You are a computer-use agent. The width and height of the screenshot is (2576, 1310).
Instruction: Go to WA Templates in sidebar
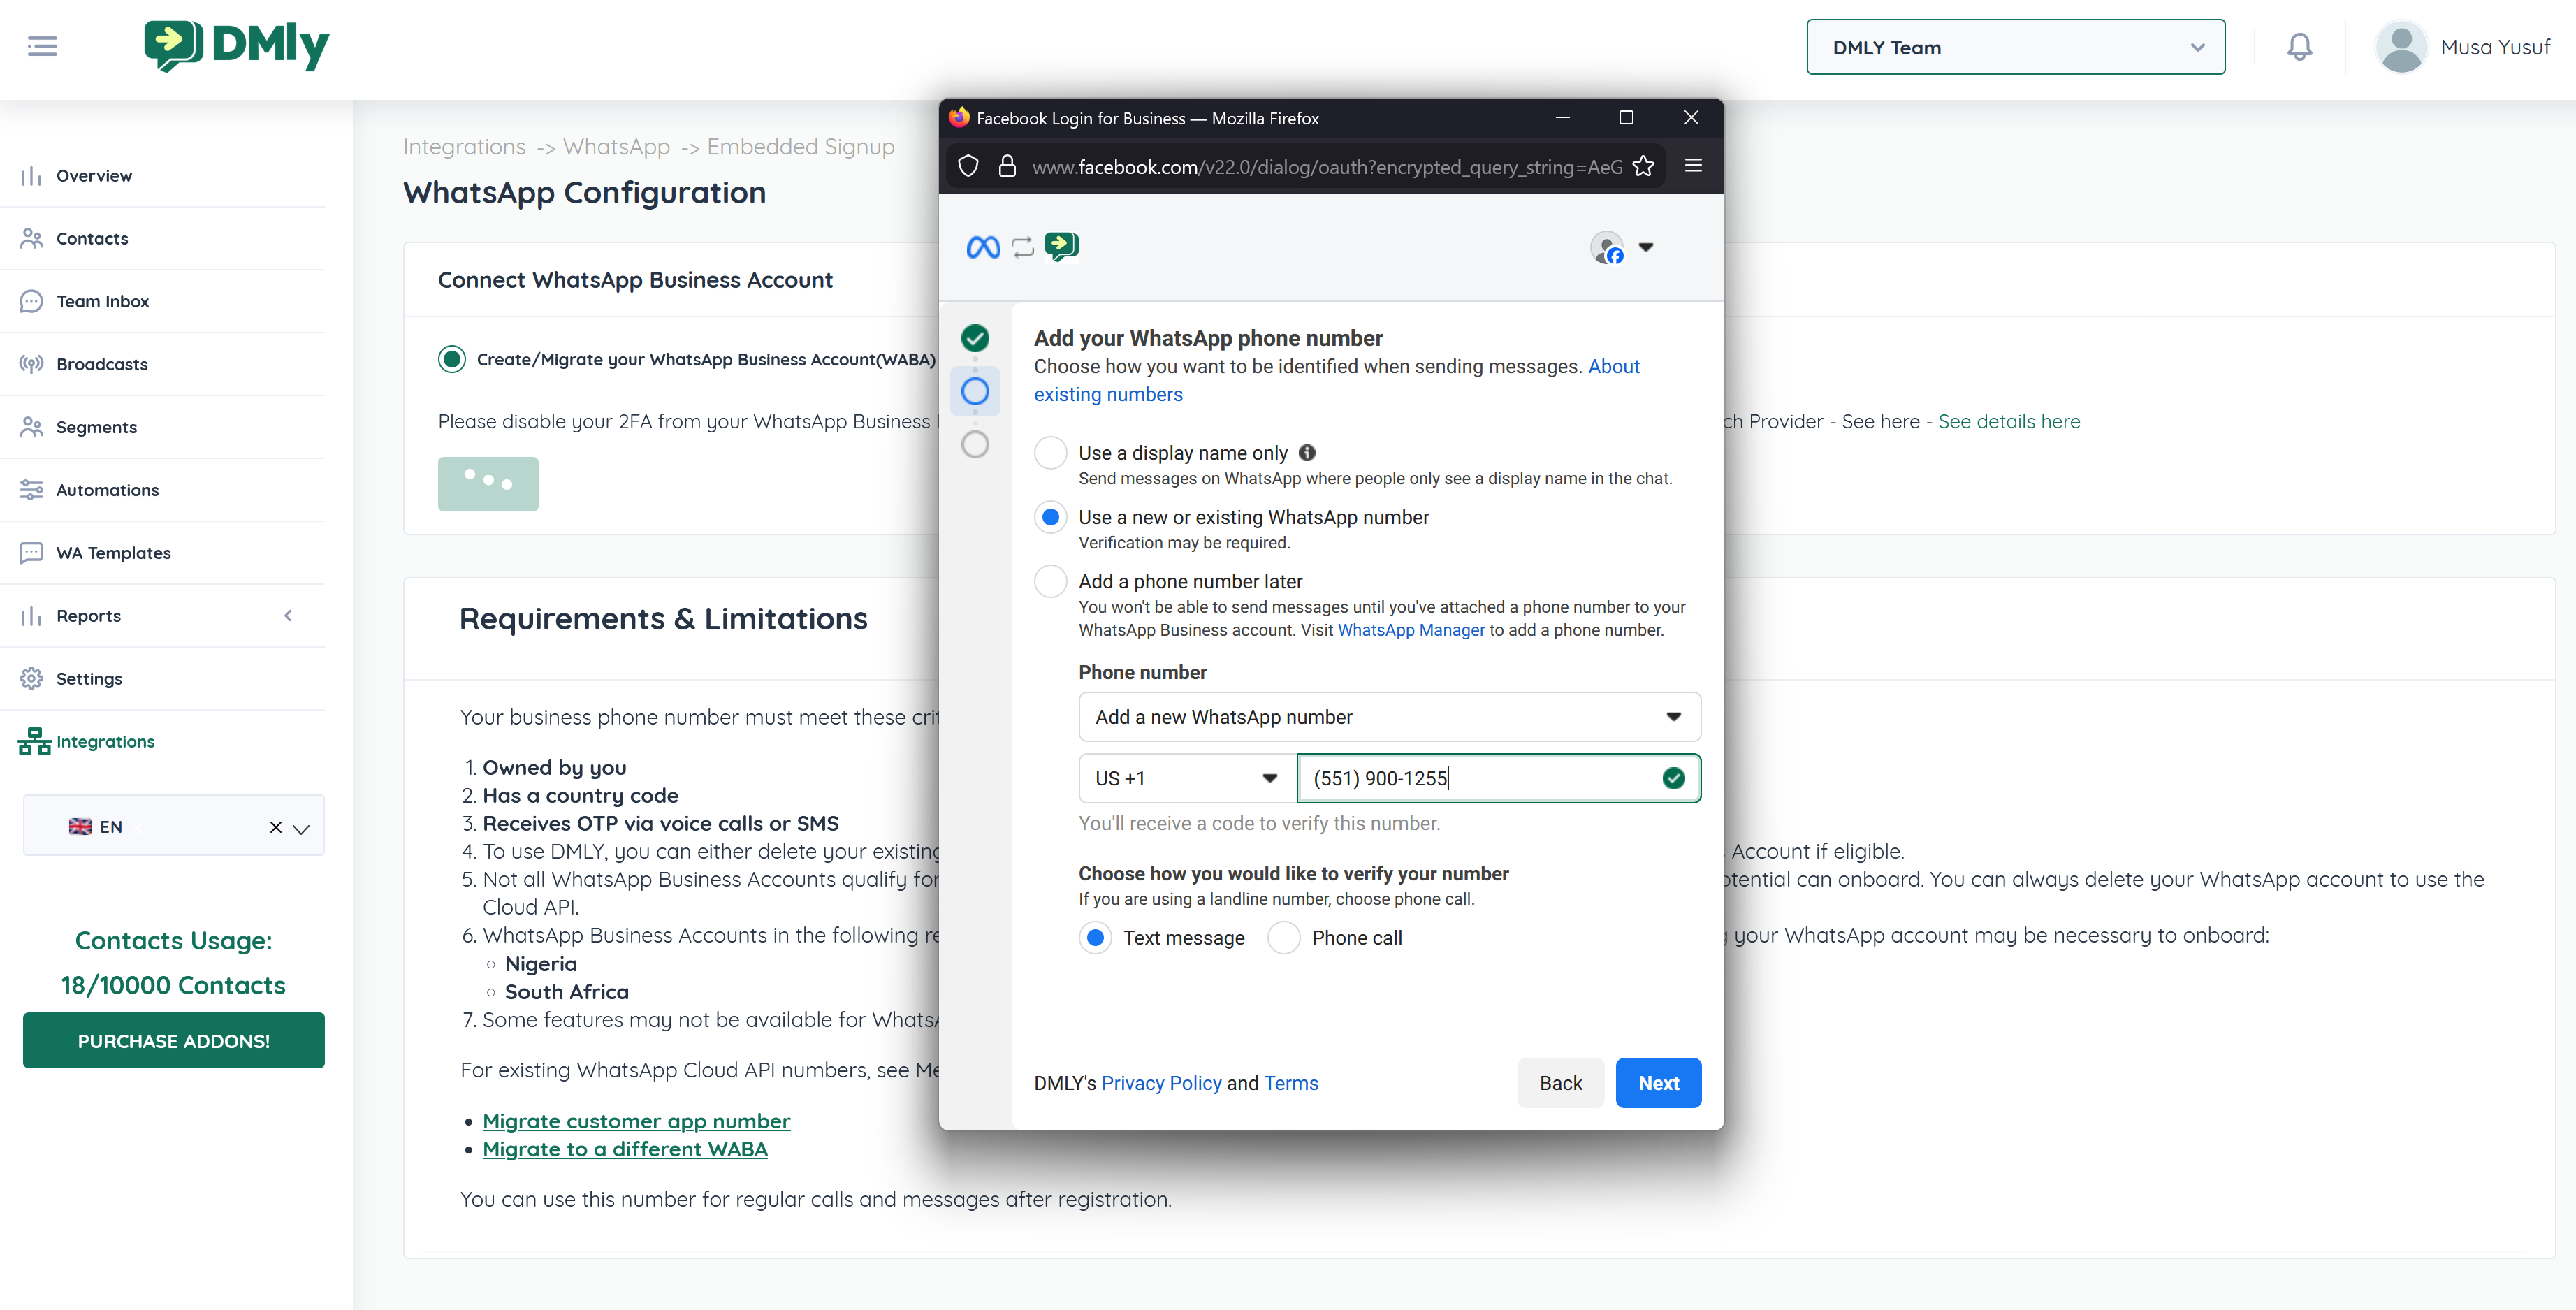click(x=113, y=553)
